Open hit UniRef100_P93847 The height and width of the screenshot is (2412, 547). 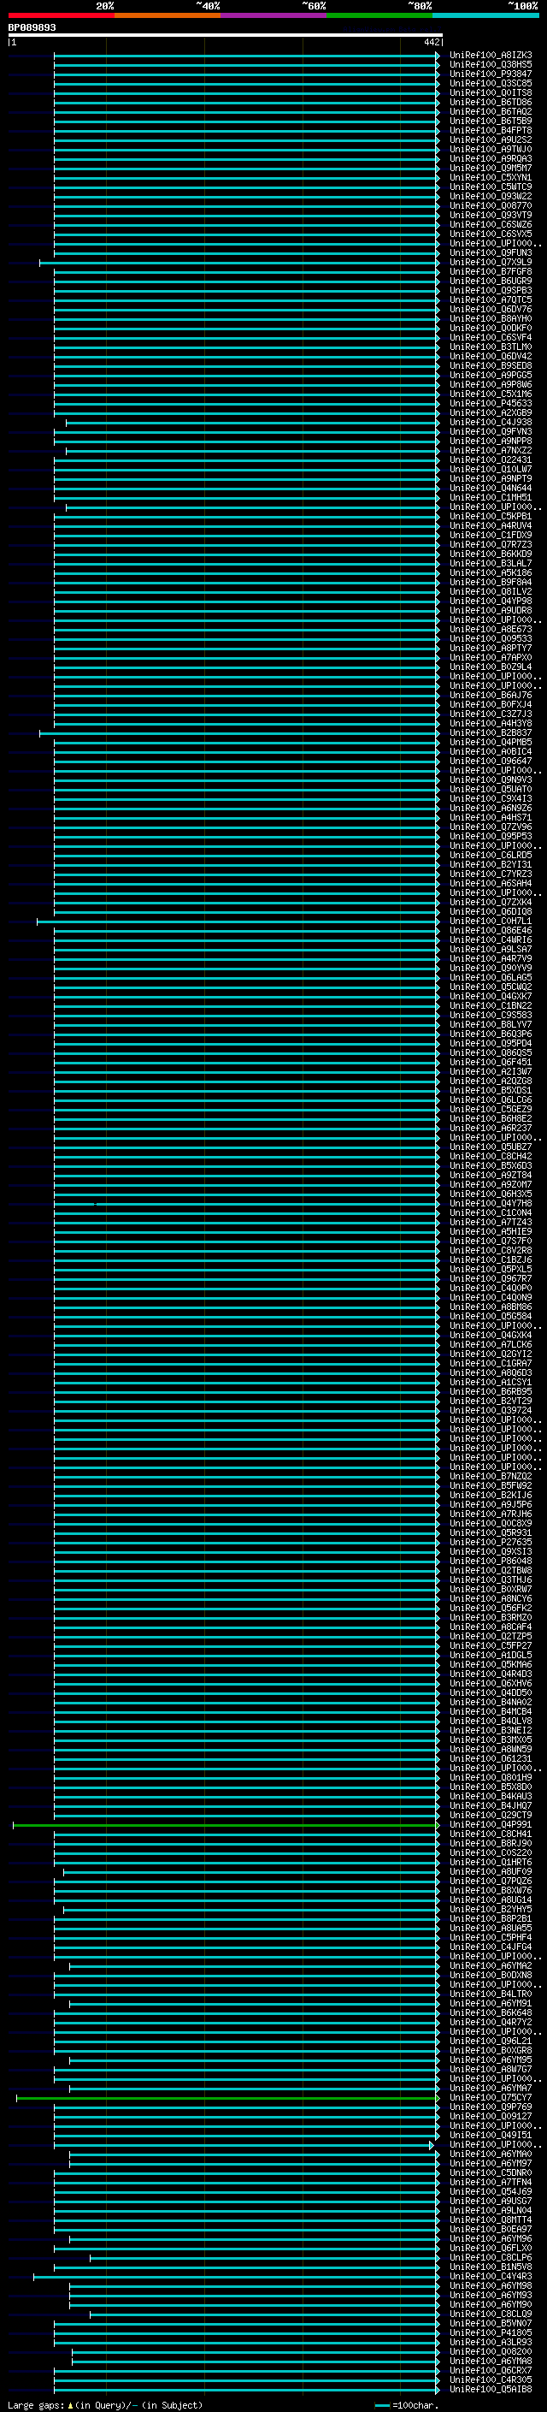tap(491, 74)
